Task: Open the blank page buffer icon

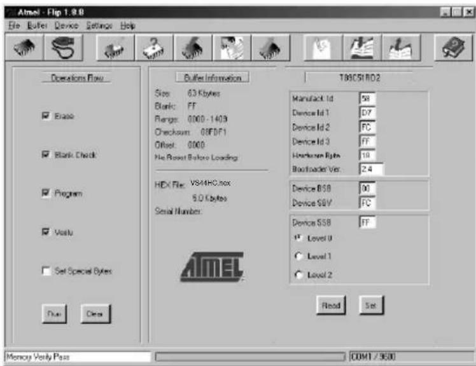Action: click(x=323, y=48)
